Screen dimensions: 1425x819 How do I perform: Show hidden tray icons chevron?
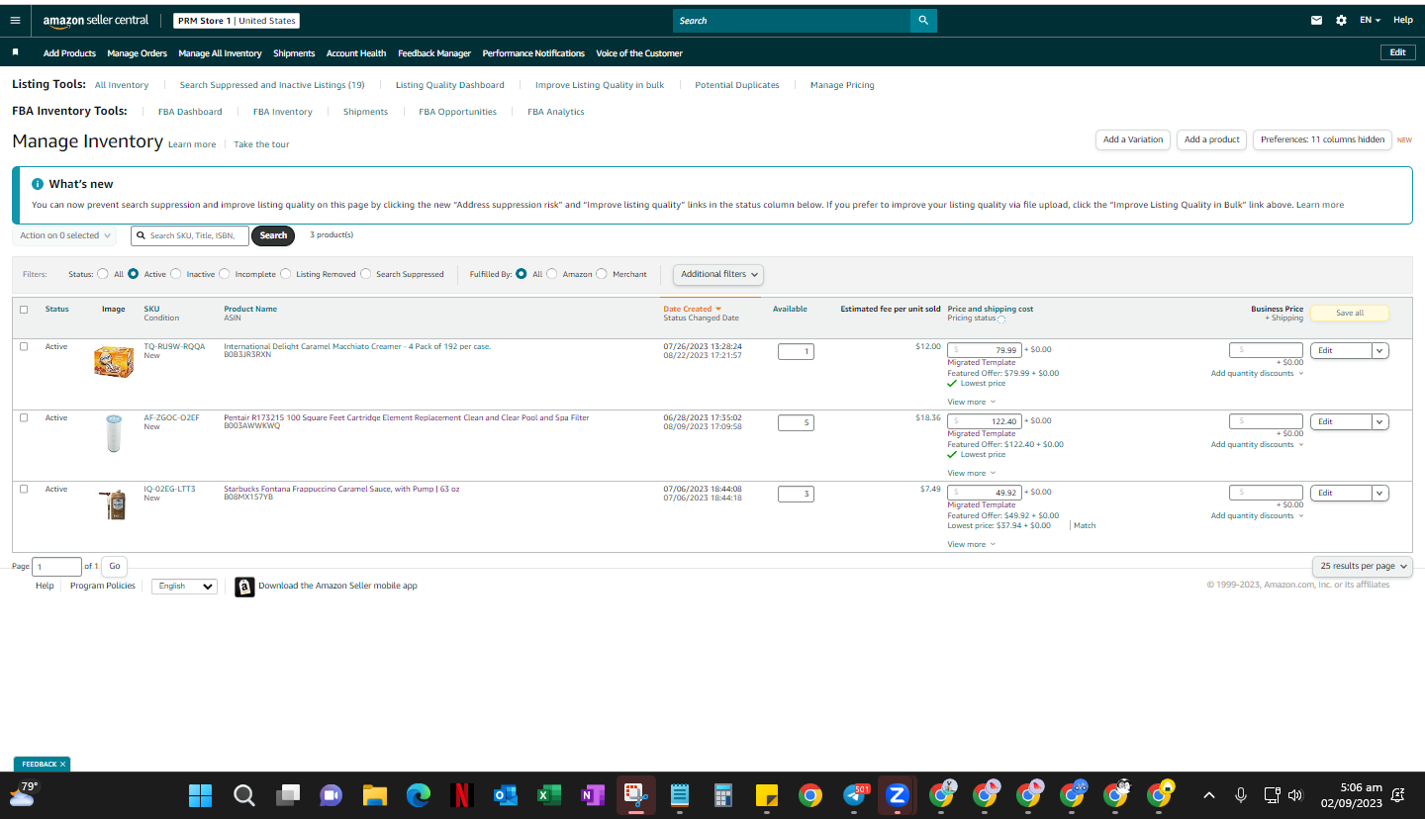1208,795
